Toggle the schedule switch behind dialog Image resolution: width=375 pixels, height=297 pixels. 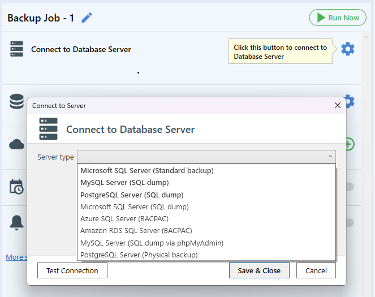click(x=350, y=187)
